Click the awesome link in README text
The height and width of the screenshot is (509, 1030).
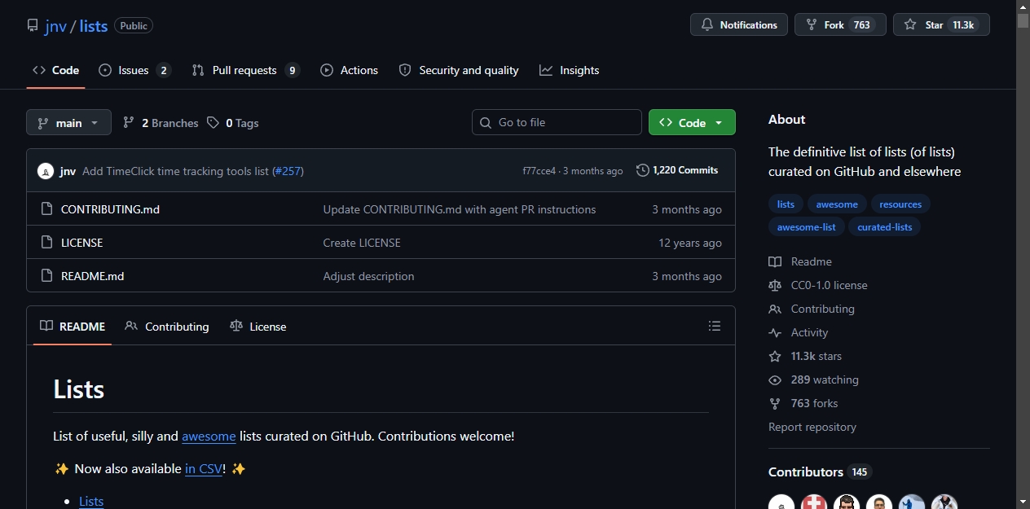209,436
